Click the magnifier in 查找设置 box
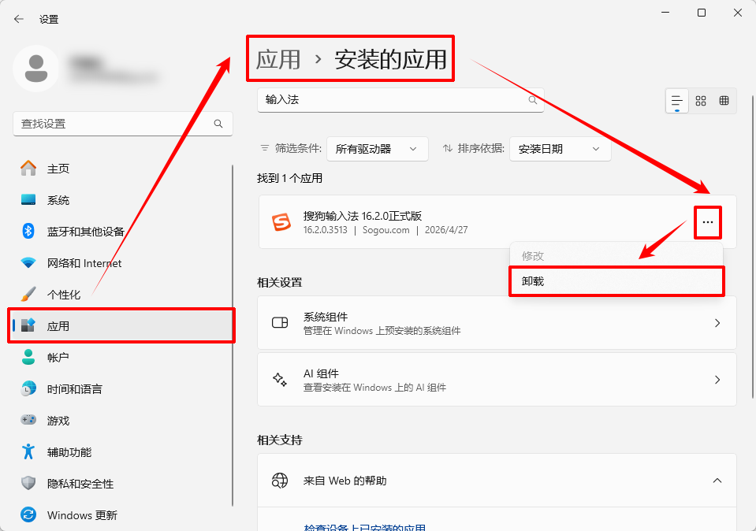 [x=218, y=124]
